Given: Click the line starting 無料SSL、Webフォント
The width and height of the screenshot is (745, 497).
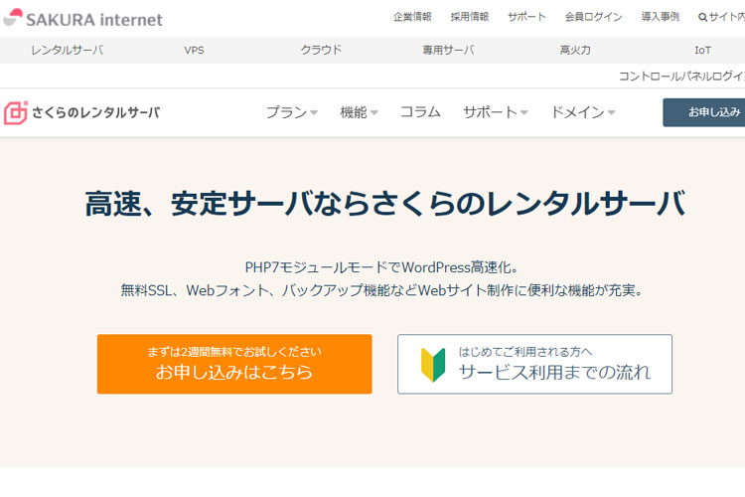Looking at the screenshot, I should (x=382, y=289).
